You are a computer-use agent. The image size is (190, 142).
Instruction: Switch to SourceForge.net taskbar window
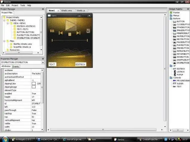click(x=74, y=139)
